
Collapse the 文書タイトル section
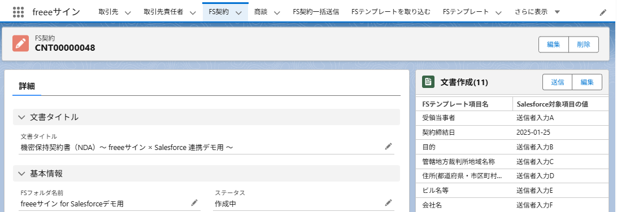pyautogui.click(x=21, y=117)
